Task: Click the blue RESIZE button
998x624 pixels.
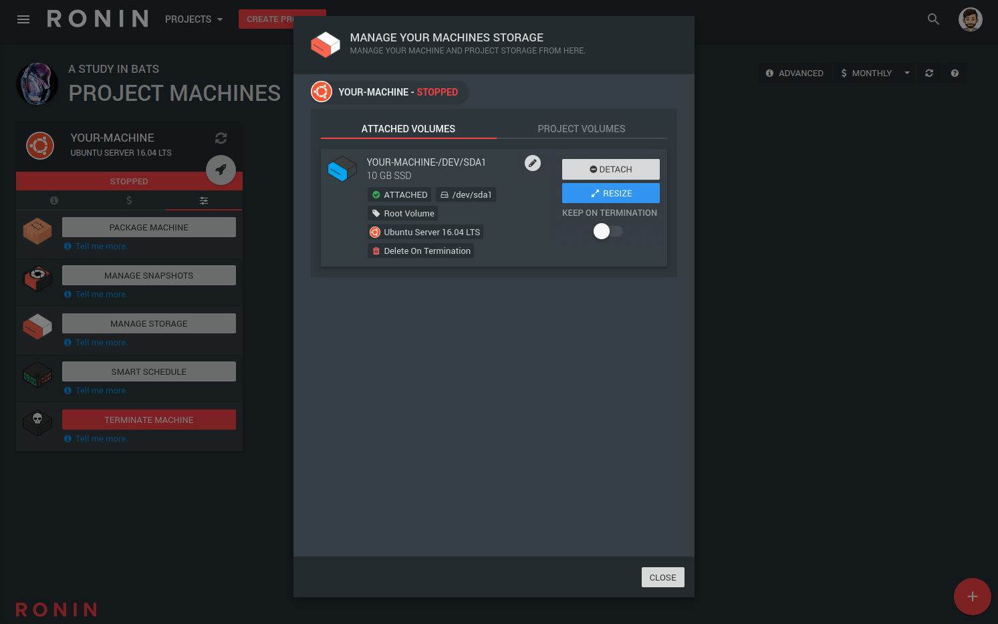Action: [611, 193]
